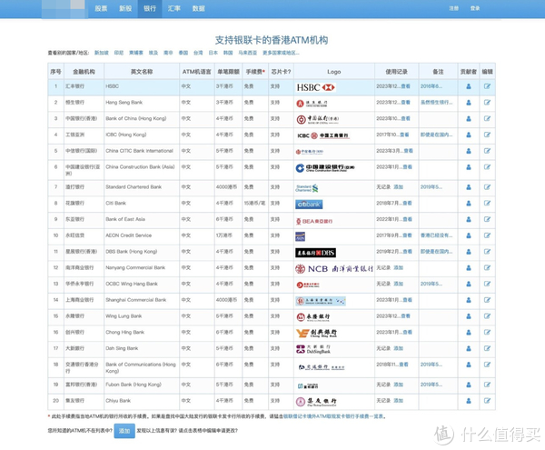Click 添加 record link for Nanyang Commercial Bank
545x450 pixels.
(398, 268)
